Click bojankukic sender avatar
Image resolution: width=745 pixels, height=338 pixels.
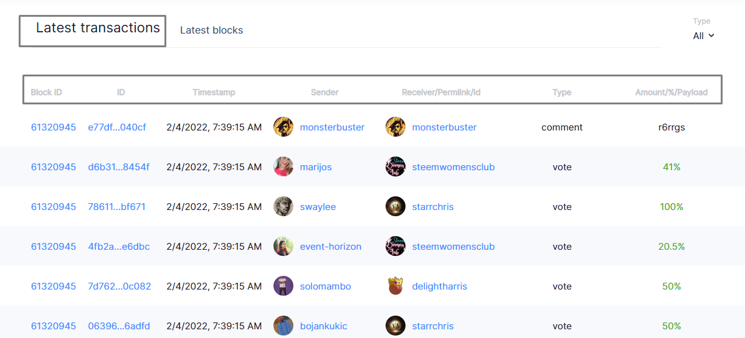pyautogui.click(x=283, y=326)
